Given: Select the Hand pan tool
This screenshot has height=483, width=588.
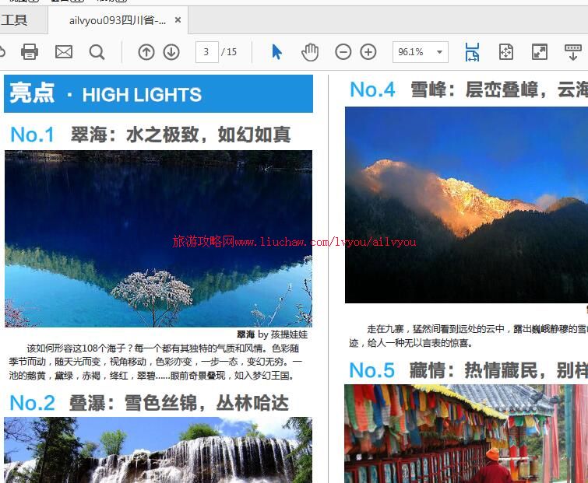Looking at the screenshot, I should (x=310, y=52).
